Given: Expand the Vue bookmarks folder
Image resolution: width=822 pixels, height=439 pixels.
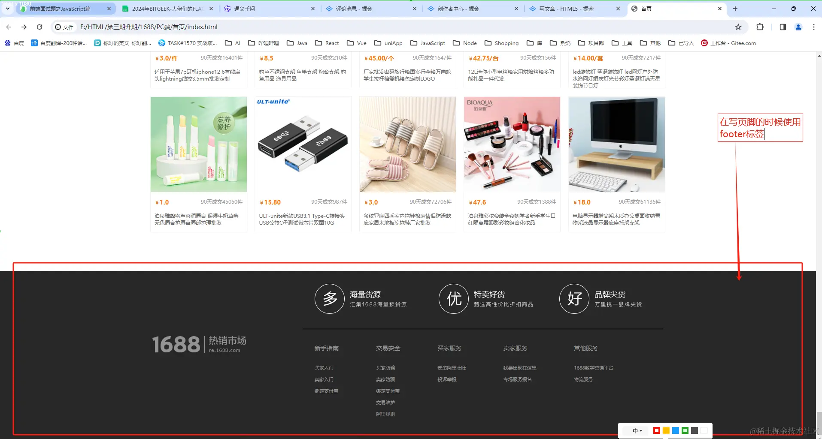Looking at the screenshot, I should point(357,43).
